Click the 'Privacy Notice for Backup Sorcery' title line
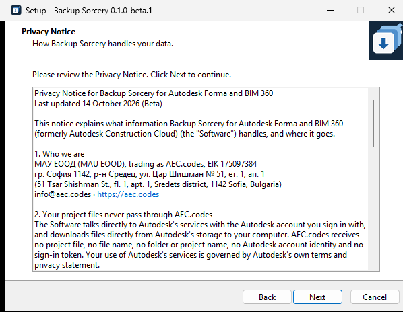Viewport: 403px width, 312px height. point(154,93)
